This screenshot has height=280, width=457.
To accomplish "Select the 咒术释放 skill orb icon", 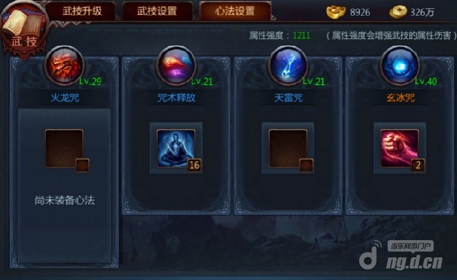I will (x=176, y=66).
